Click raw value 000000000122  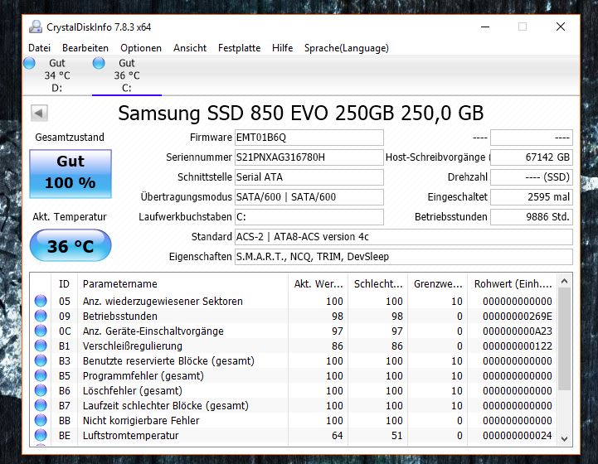pos(518,346)
